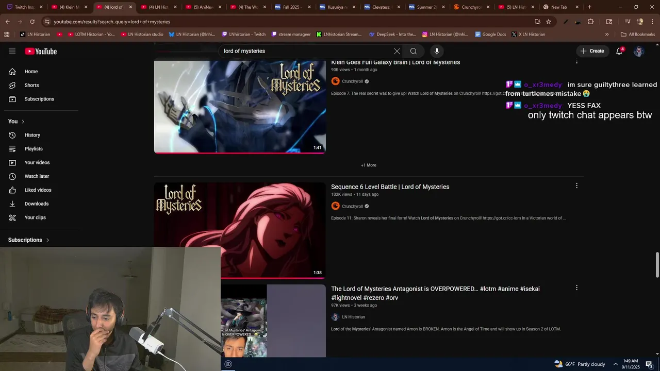Expand the Subscriptions section header

[x=29, y=240]
